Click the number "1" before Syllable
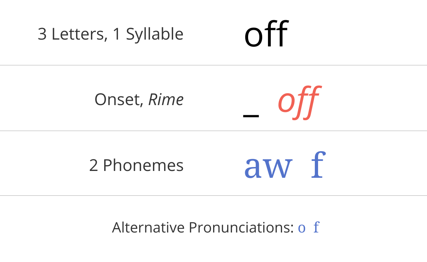 point(116,34)
